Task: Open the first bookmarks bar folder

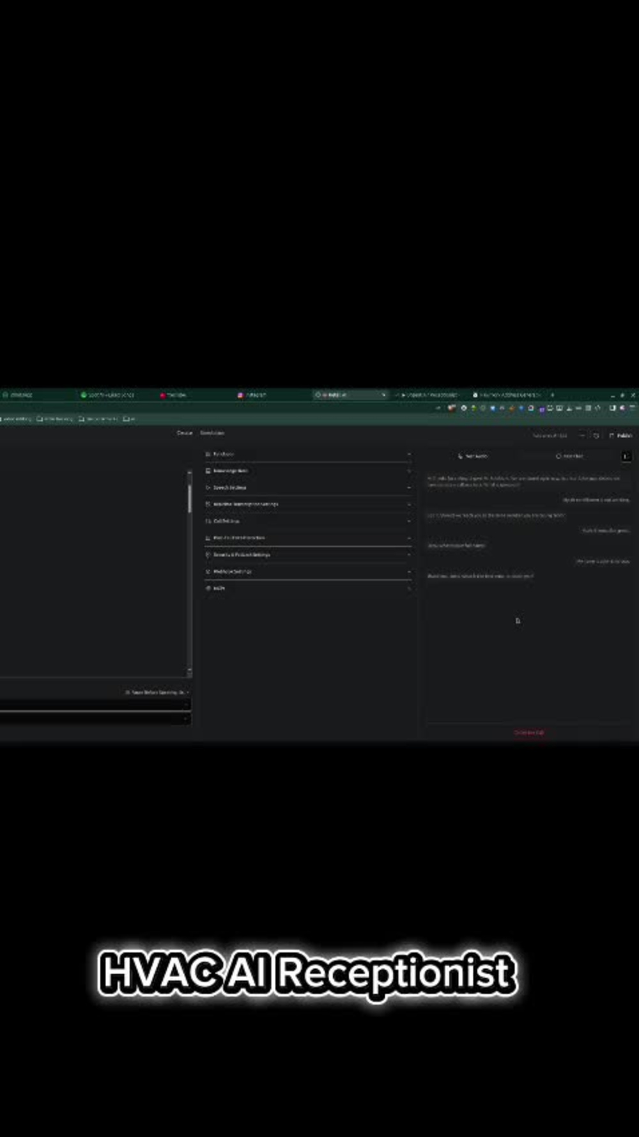Action: click(x=17, y=419)
